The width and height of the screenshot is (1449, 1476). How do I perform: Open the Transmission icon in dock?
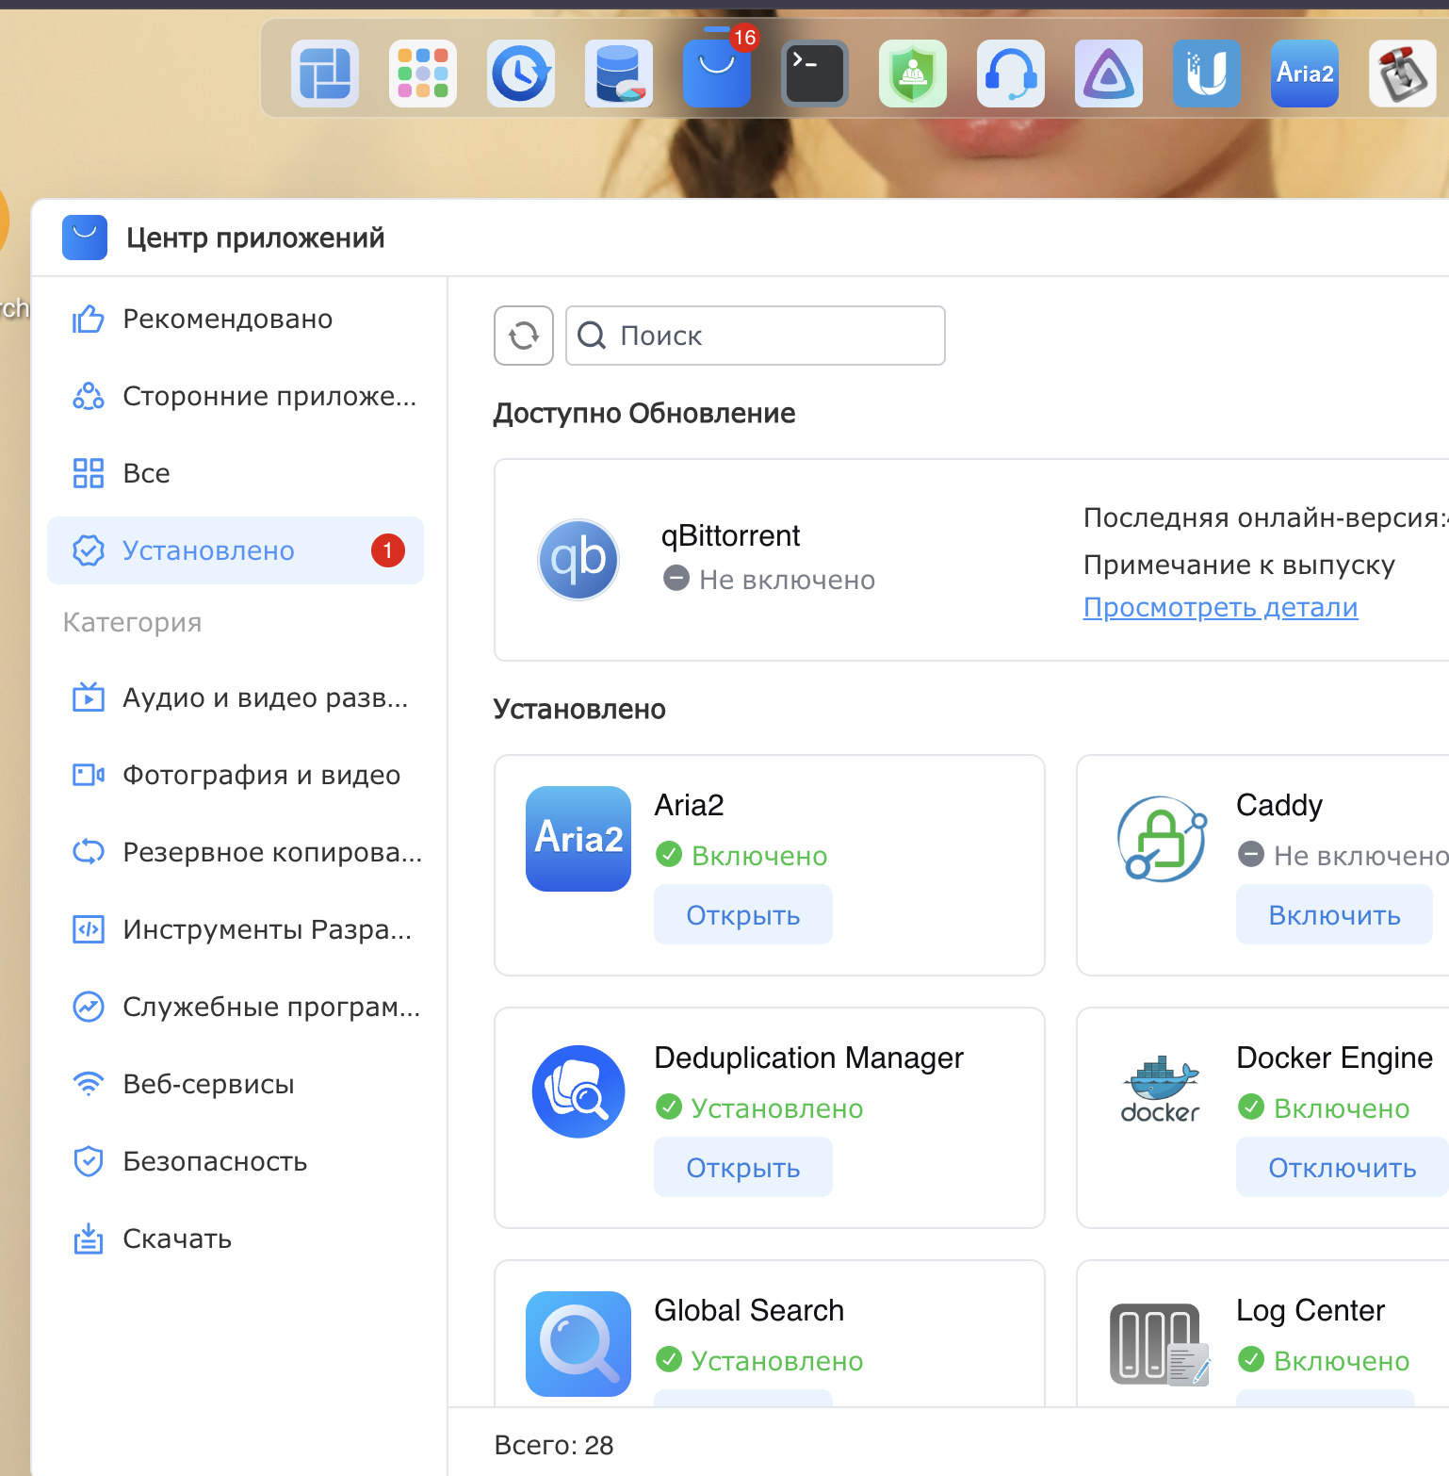click(x=1403, y=74)
